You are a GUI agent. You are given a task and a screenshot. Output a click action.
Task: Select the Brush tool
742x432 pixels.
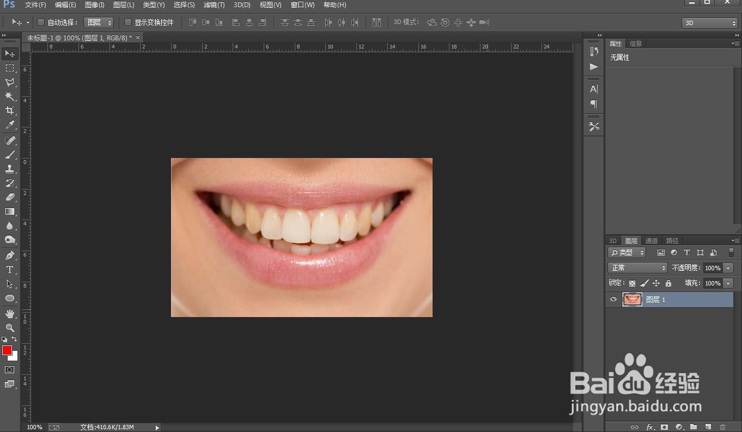pos(10,155)
